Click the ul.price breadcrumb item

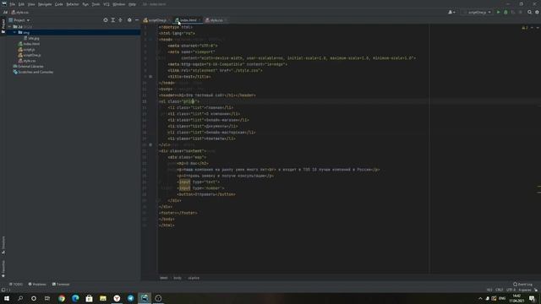(194, 278)
